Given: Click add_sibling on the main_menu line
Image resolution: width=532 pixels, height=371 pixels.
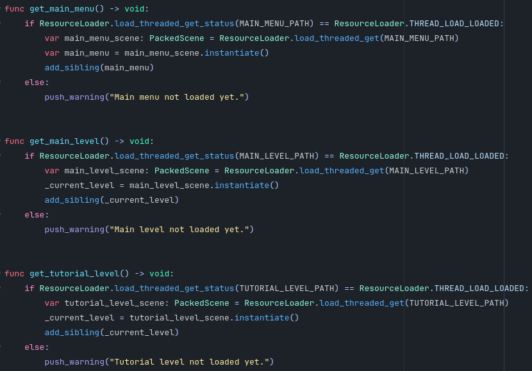Looking at the screenshot, I should [x=72, y=68].
